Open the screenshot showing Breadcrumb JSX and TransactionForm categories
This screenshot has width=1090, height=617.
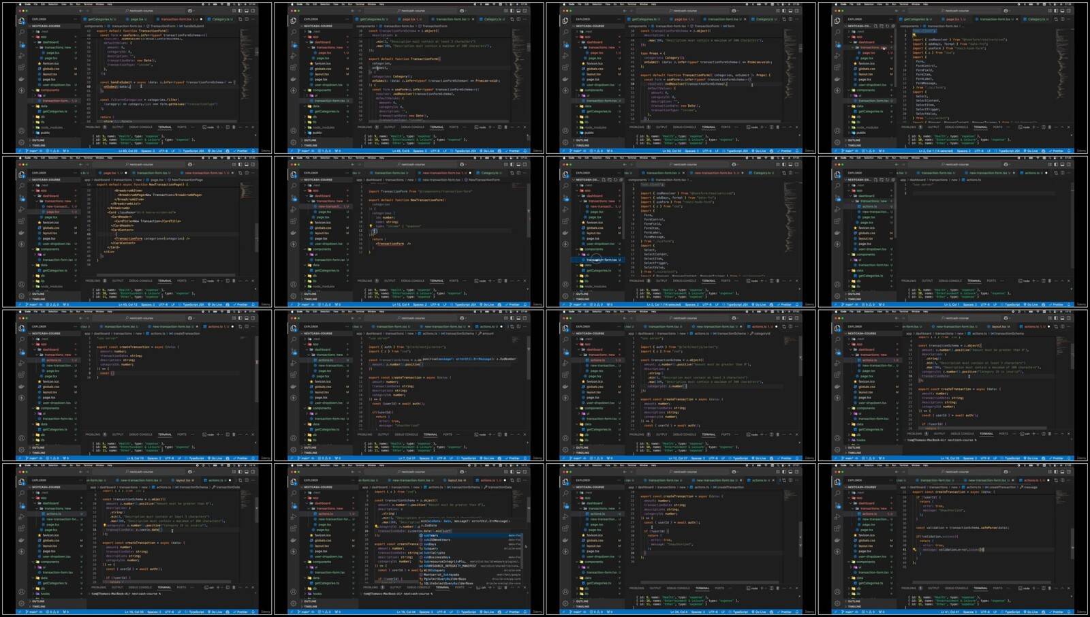[x=136, y=232]
